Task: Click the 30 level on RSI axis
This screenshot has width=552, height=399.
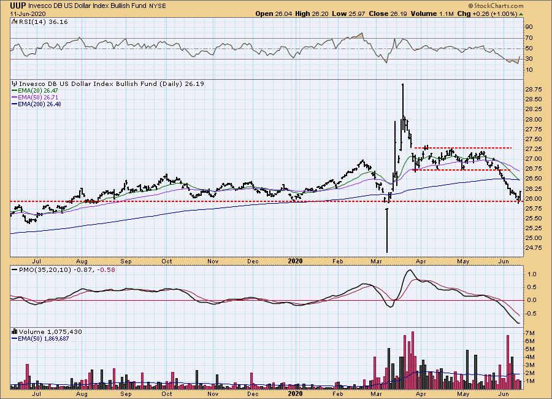Action: coord(529,59)
